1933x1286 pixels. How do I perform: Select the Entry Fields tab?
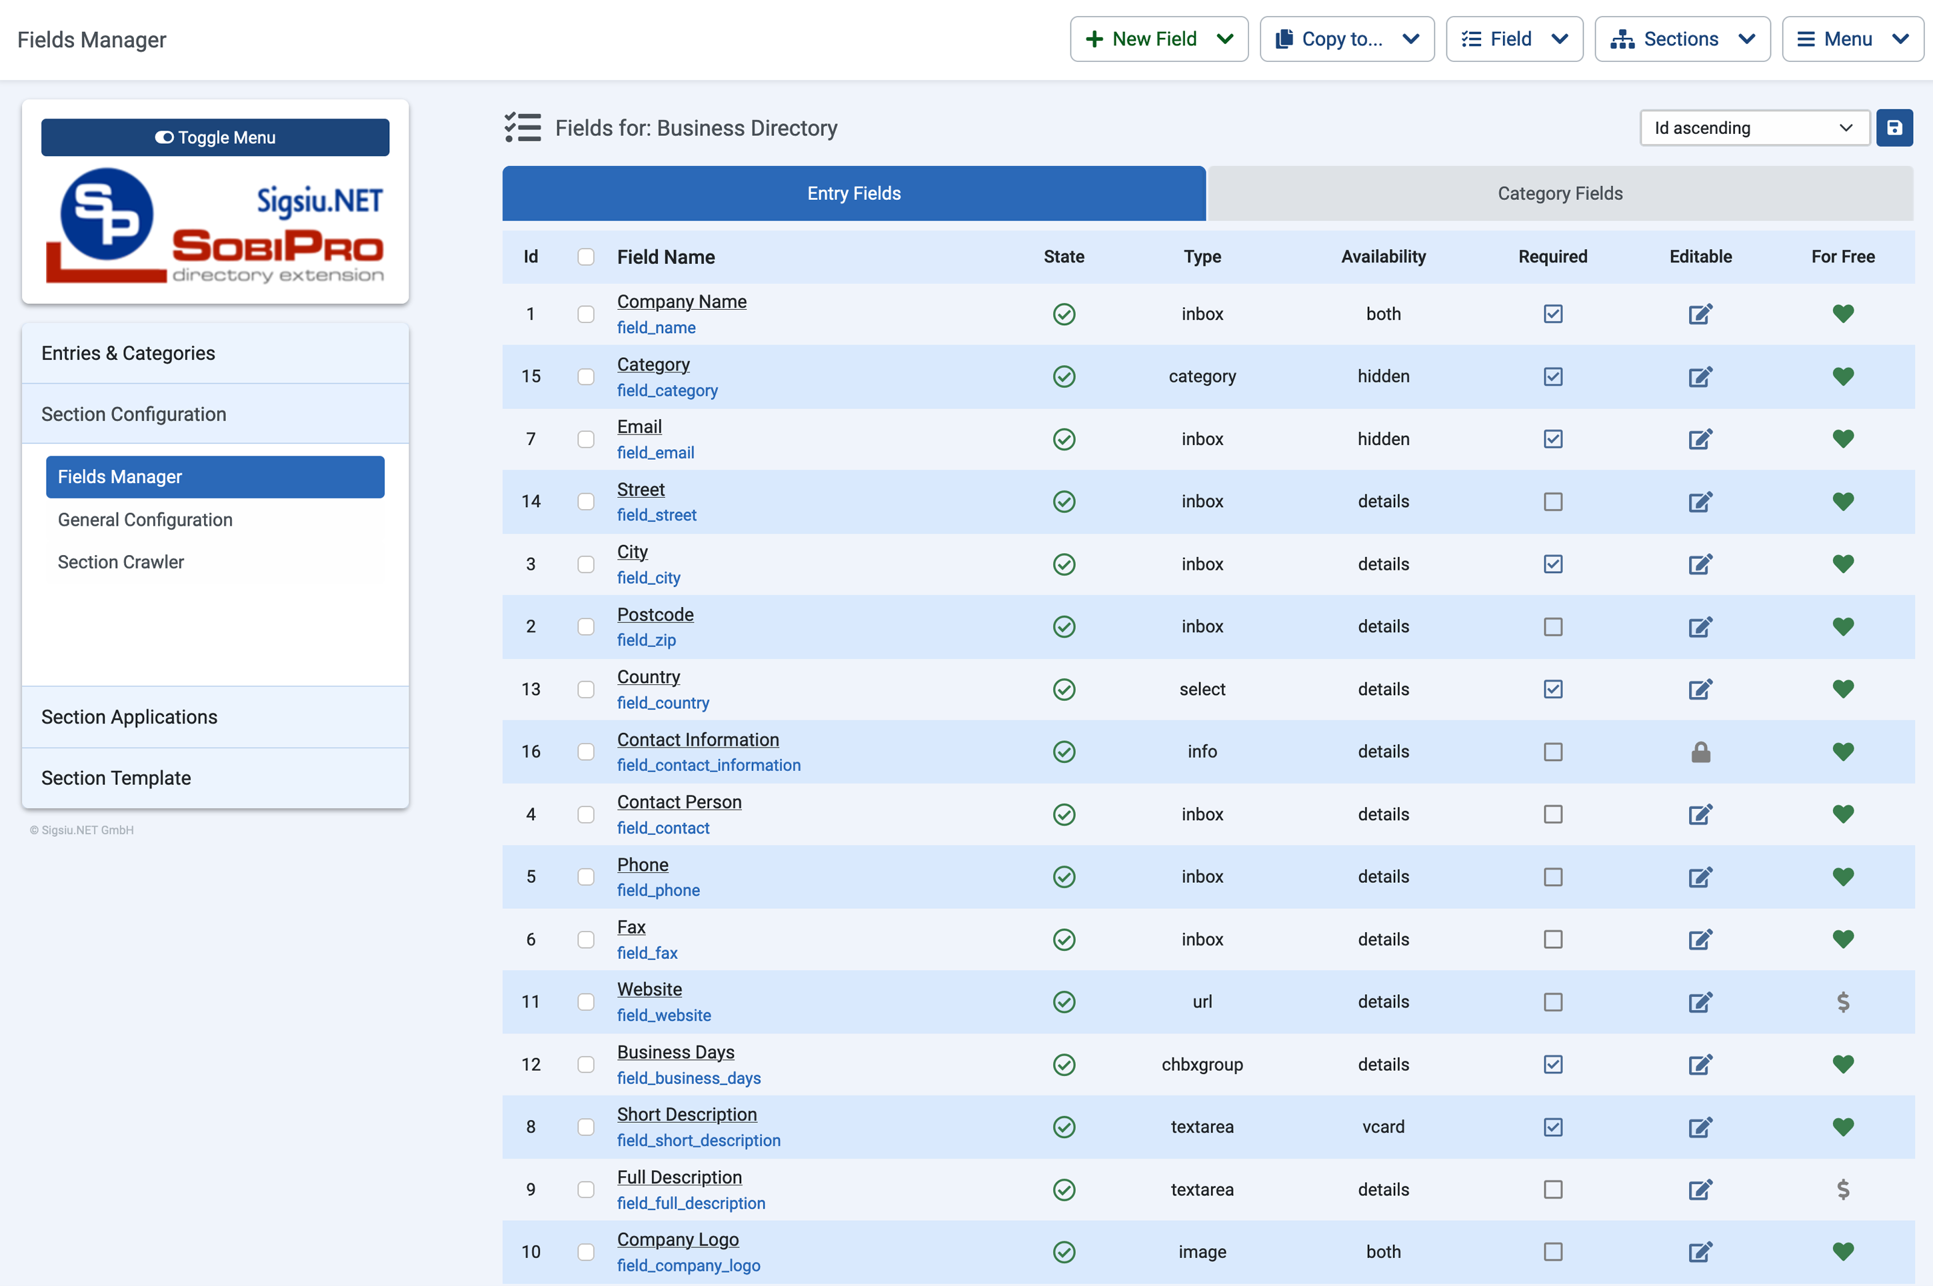click(853, 193)
